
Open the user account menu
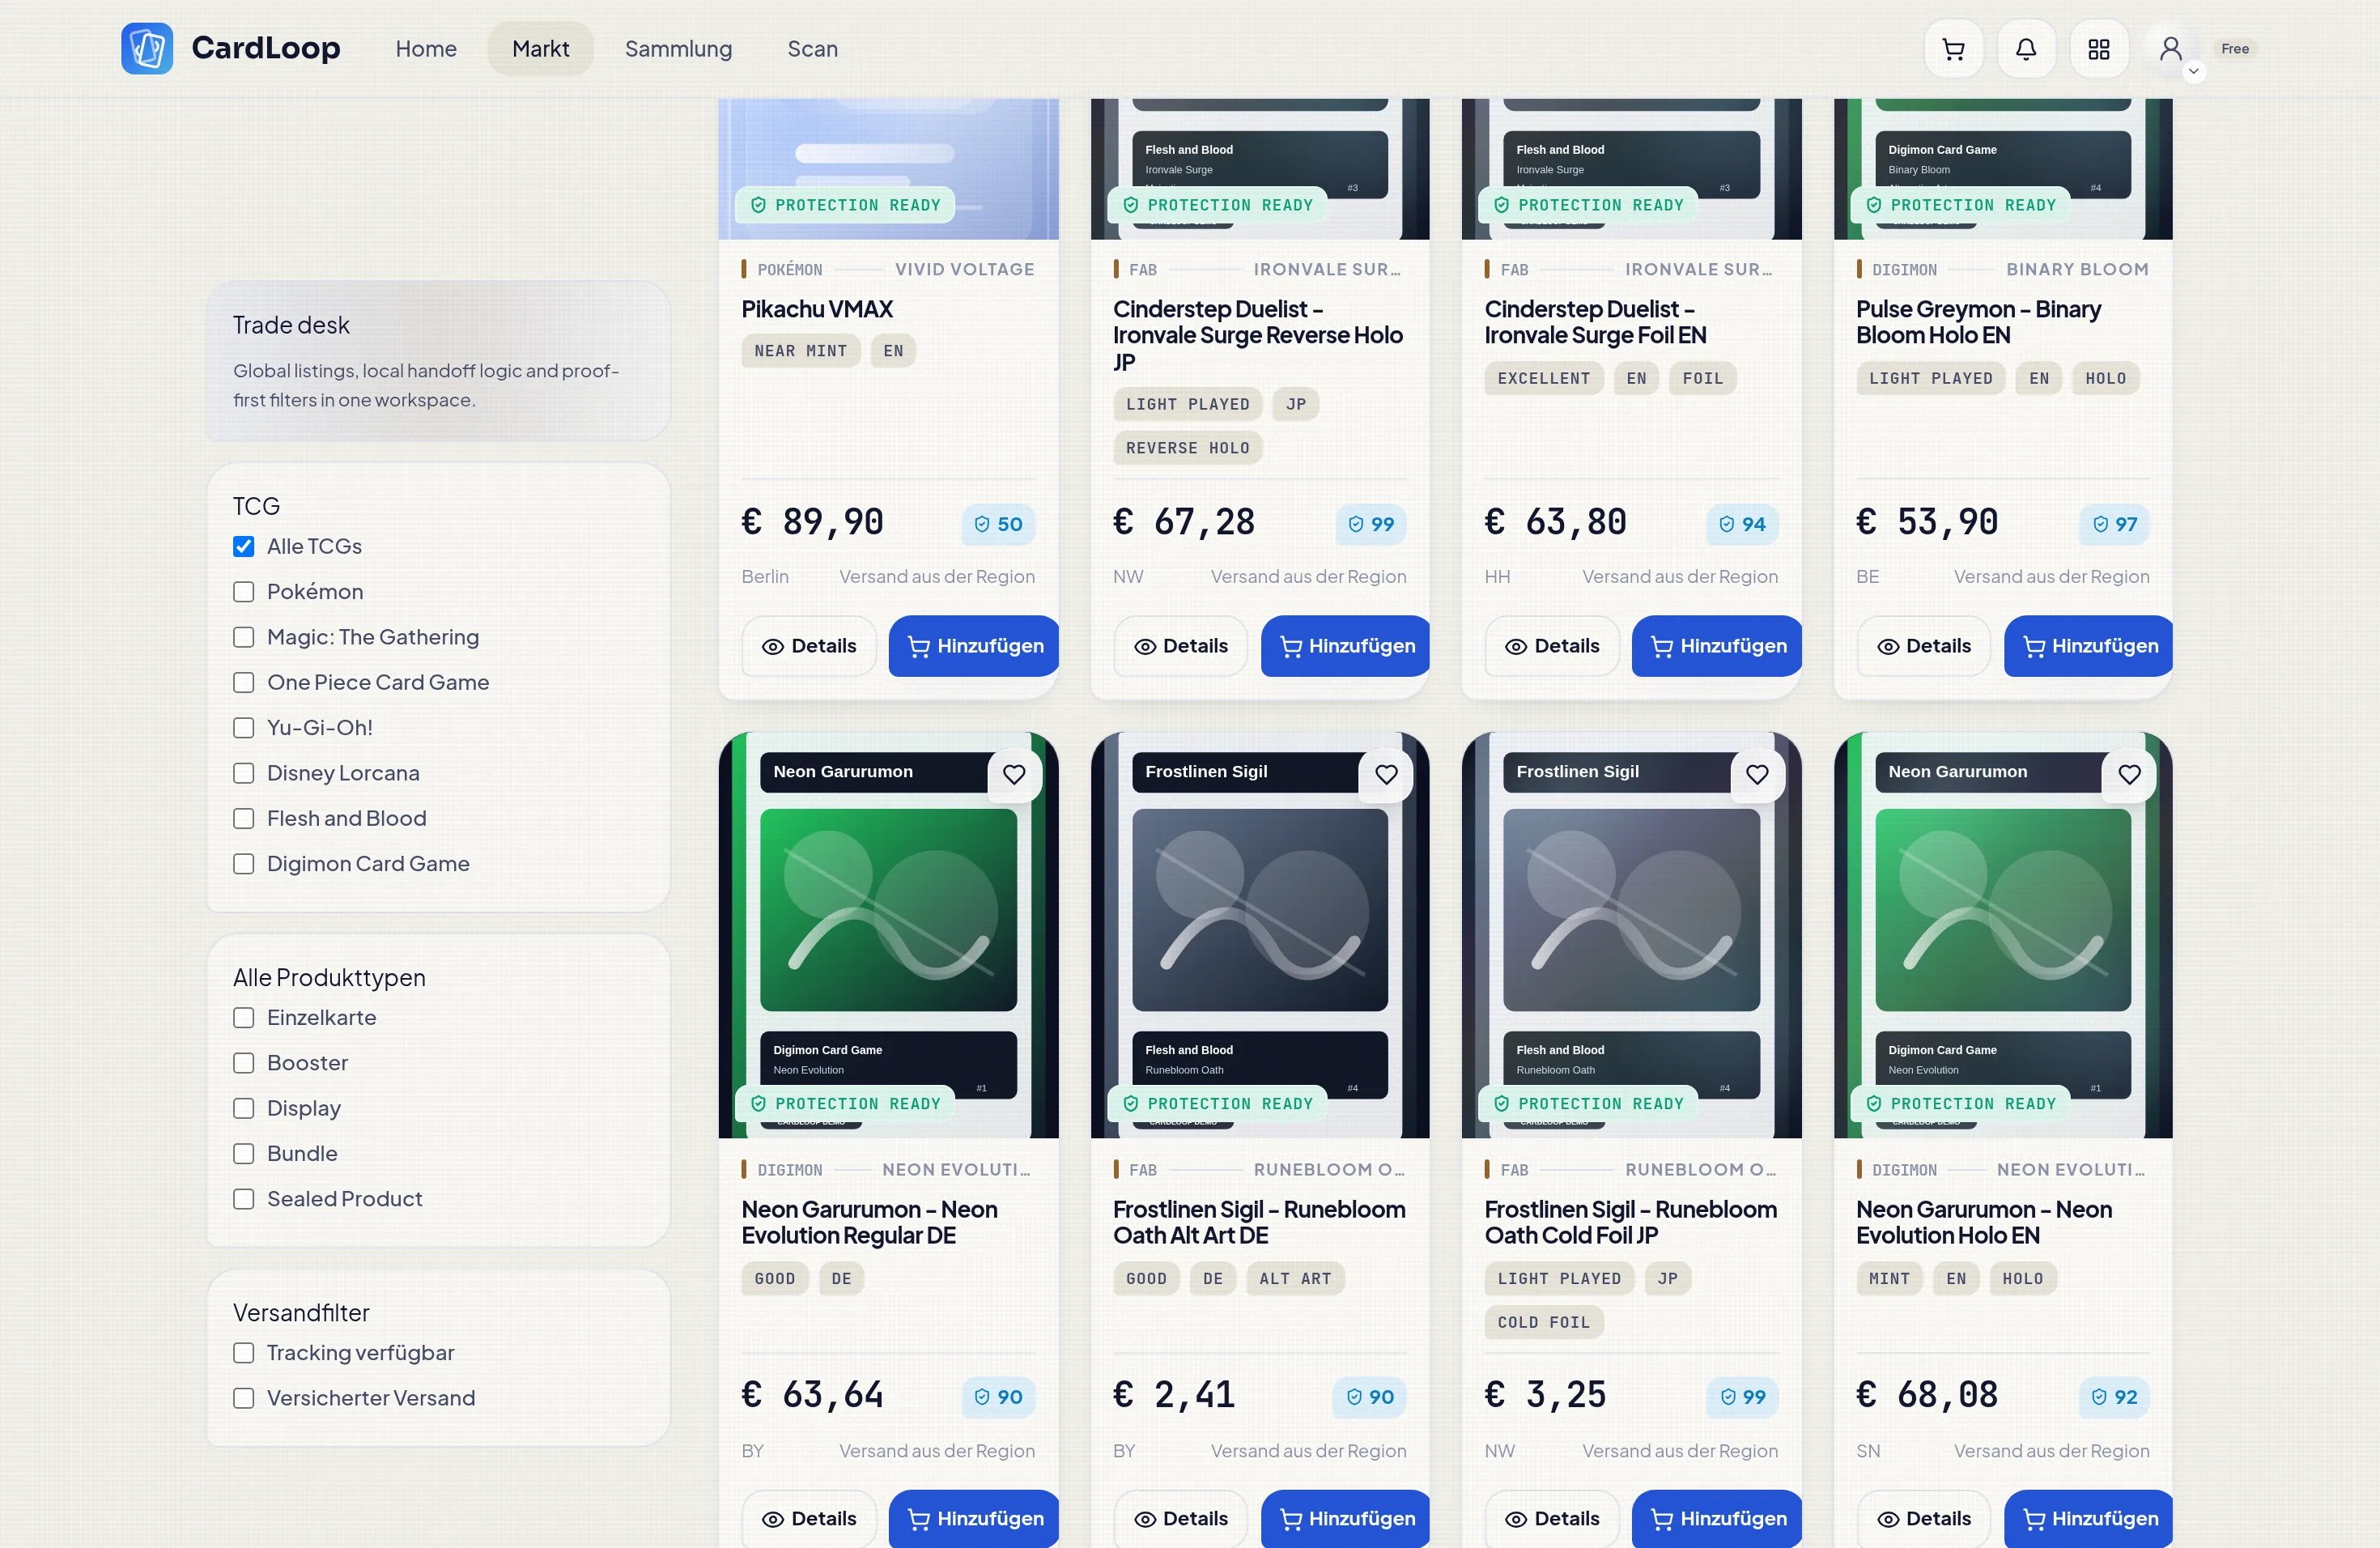[2171, 48]
